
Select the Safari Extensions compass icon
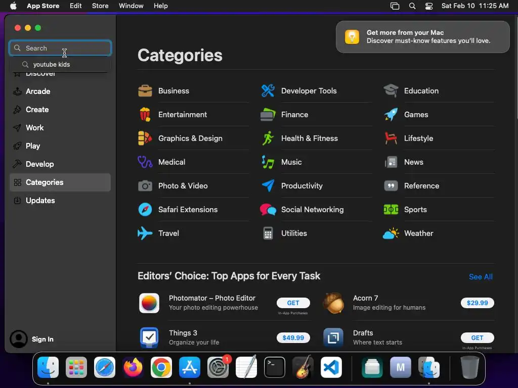click(145, 210)
